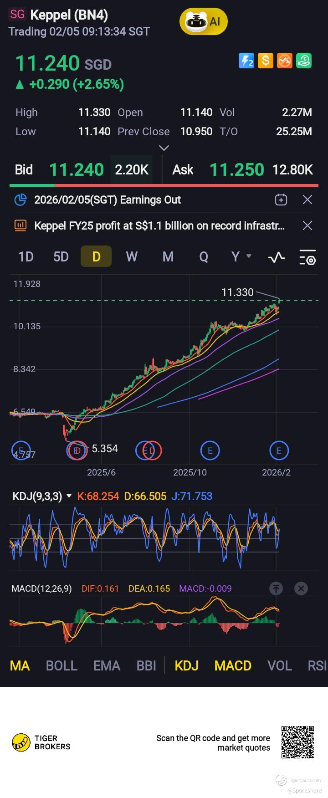Open the Y timeframe dropdown

(241, 257)
